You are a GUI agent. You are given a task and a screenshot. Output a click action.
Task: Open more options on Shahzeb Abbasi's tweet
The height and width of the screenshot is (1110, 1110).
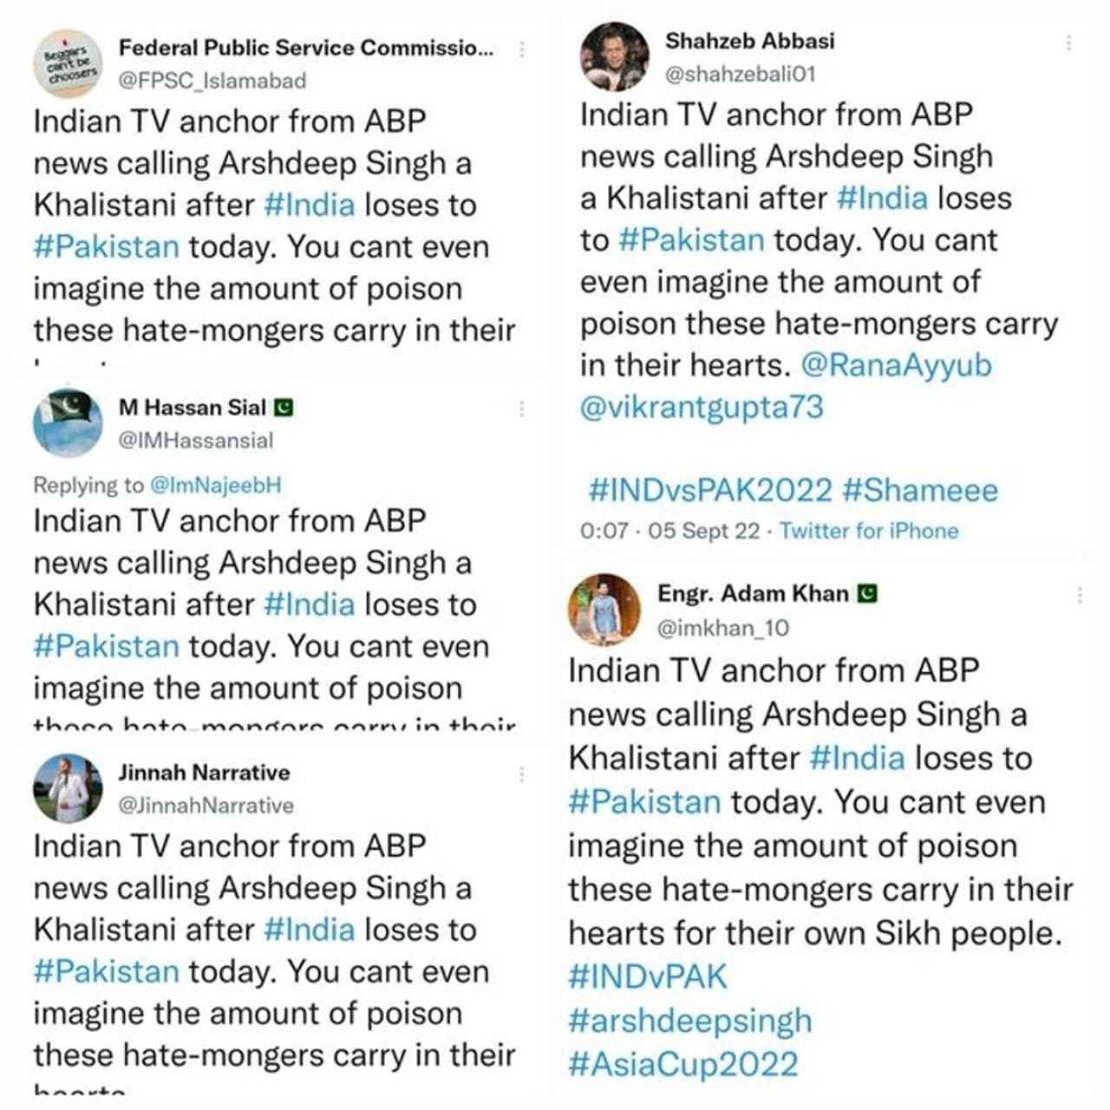(1068, 42)
